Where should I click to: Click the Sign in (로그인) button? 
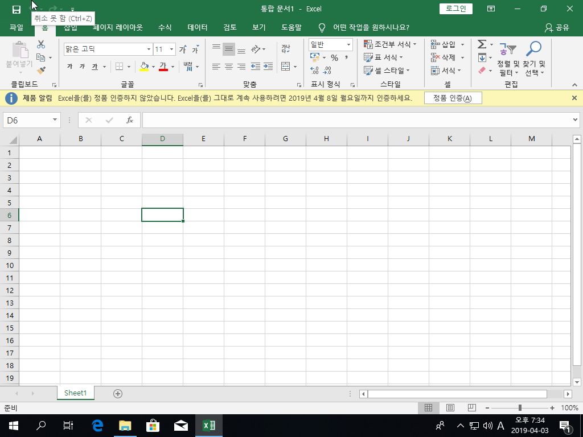click(456, 9)
